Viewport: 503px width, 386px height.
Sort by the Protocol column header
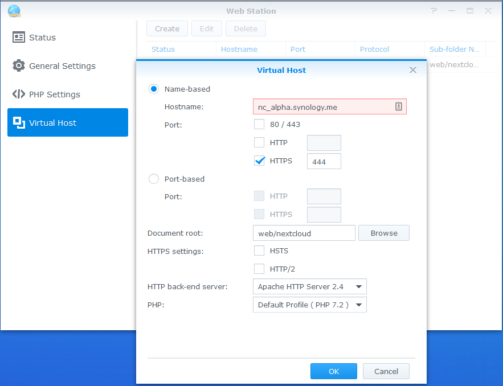pyautogui.click(x=390, y=49)
